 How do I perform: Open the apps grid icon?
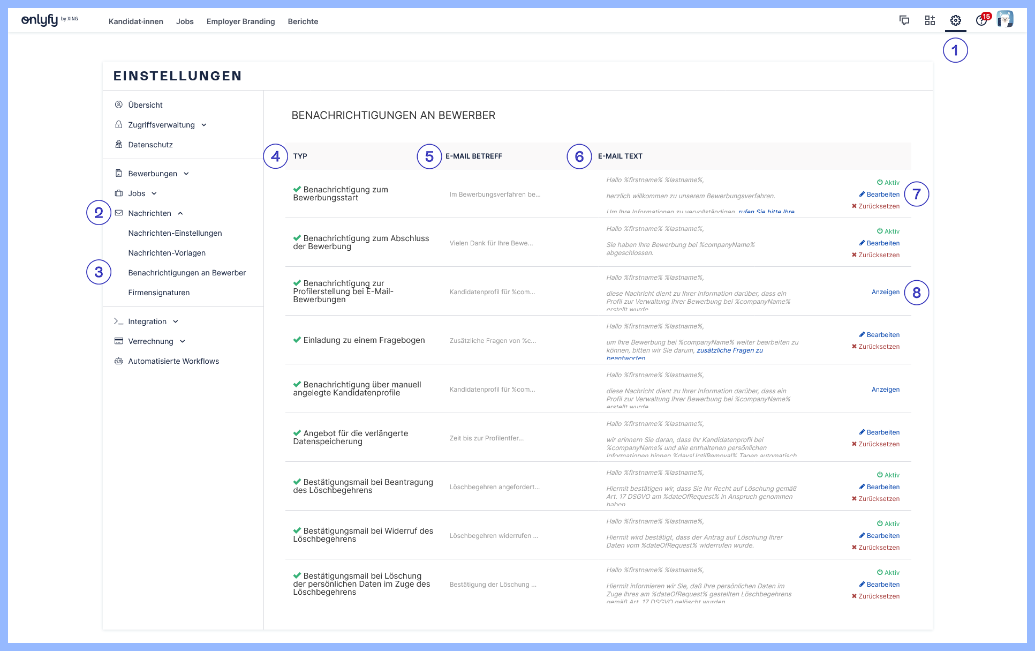coord(930,21)
